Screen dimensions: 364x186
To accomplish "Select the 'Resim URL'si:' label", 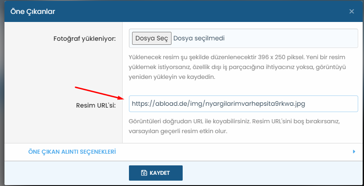I will click(97, 106).
